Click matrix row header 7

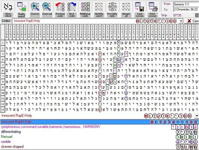(2, 76)
